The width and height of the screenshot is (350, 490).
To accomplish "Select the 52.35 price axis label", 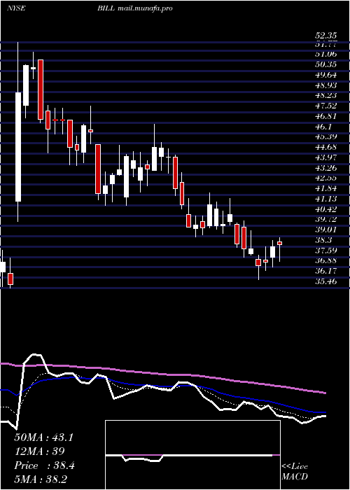I will [x=325, y=35].
